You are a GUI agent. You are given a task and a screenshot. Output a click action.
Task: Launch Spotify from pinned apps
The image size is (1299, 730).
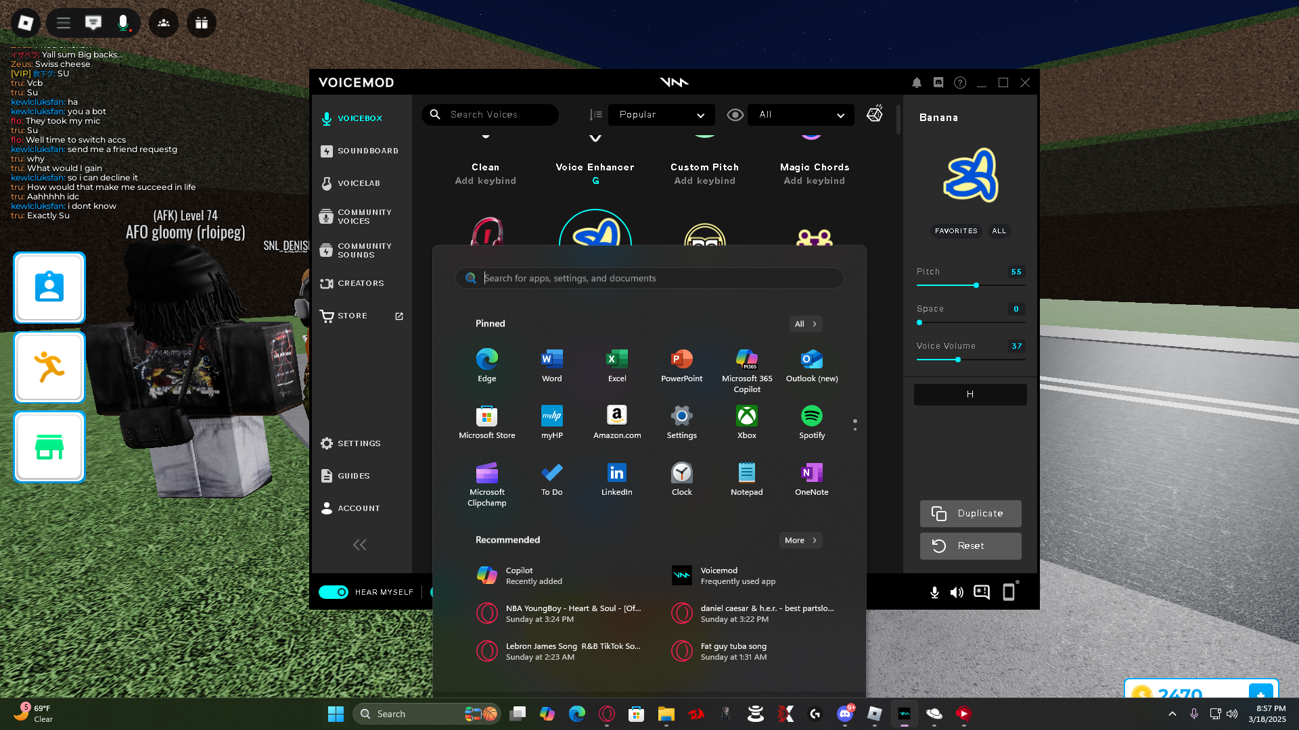tap(812, 422)
